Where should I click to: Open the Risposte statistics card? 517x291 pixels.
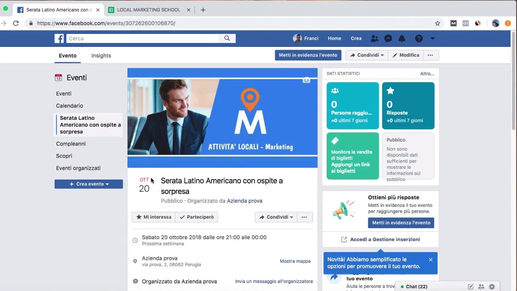[408, 105]
